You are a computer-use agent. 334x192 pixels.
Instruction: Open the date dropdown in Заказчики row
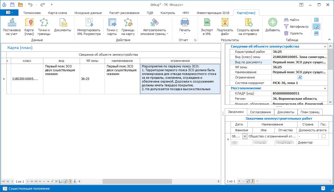pos(245,136)
